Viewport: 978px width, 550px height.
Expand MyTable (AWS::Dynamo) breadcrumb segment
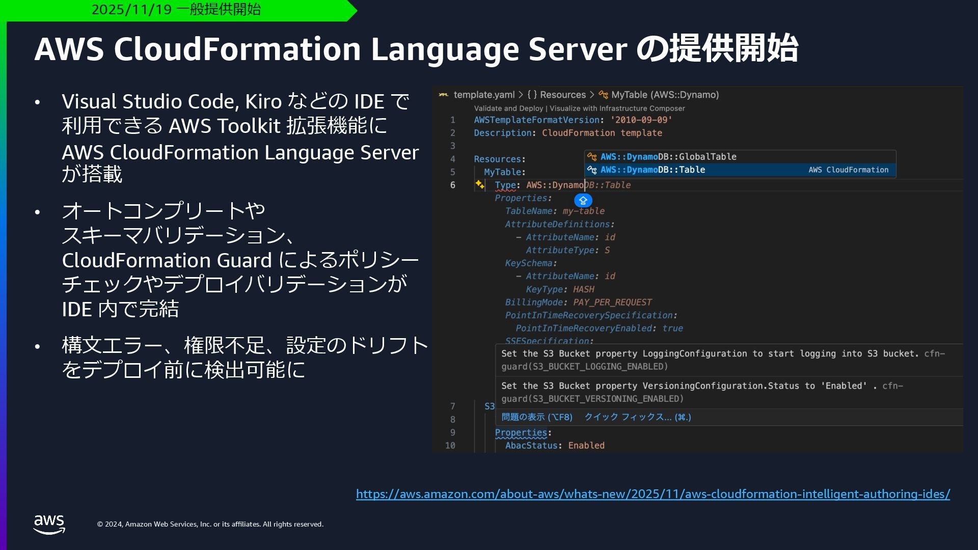click(x=665, y=95)
